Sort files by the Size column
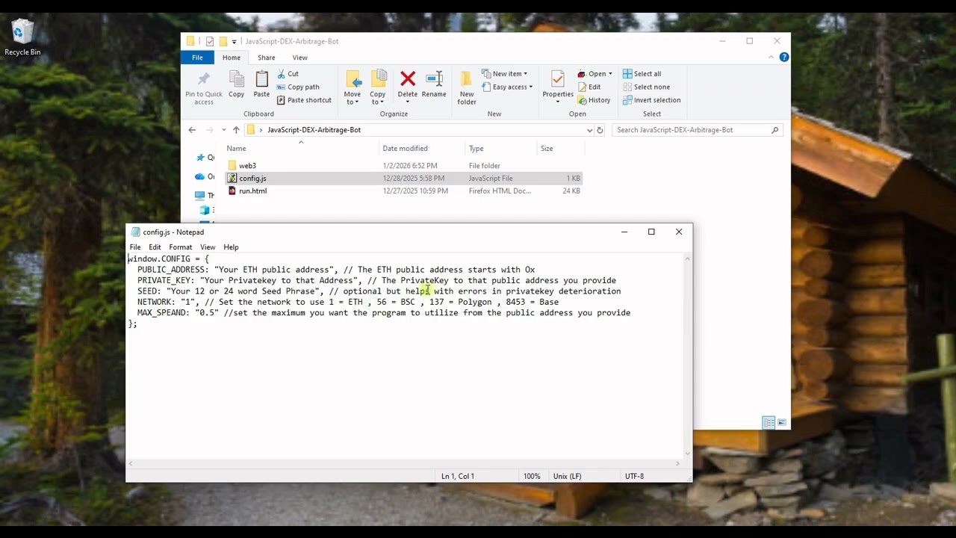956x538 pixels. pyautogui.click(x=559, y=149)
